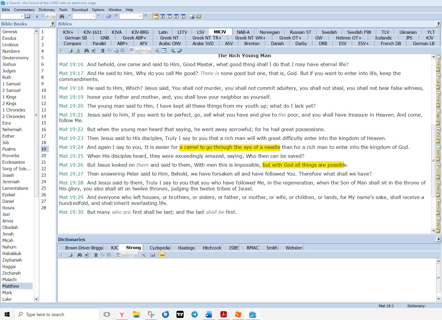The height and width of the screenshot is (320, 442).
Task: Switch to the C layout view
Action: (x=169, y=16)
